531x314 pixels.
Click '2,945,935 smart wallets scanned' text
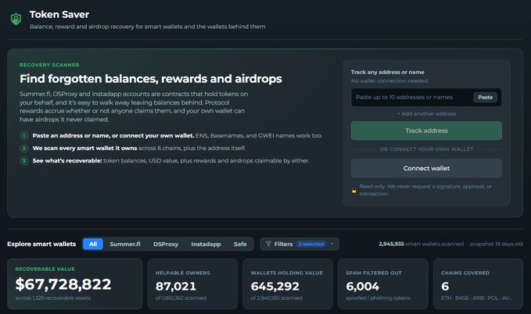point(421,244)
